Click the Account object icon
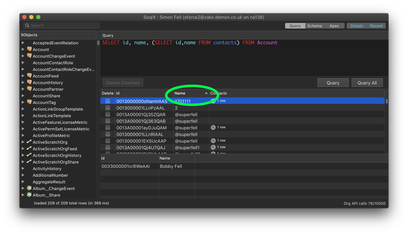This screenshot has height=234, width=408. coord(29,49)
